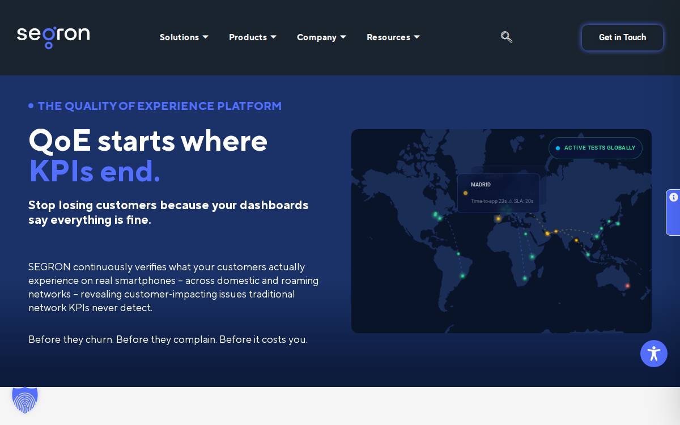Click the Segron logo
Image resolution: width=680 pixels, height=425 pixels.
53,37
